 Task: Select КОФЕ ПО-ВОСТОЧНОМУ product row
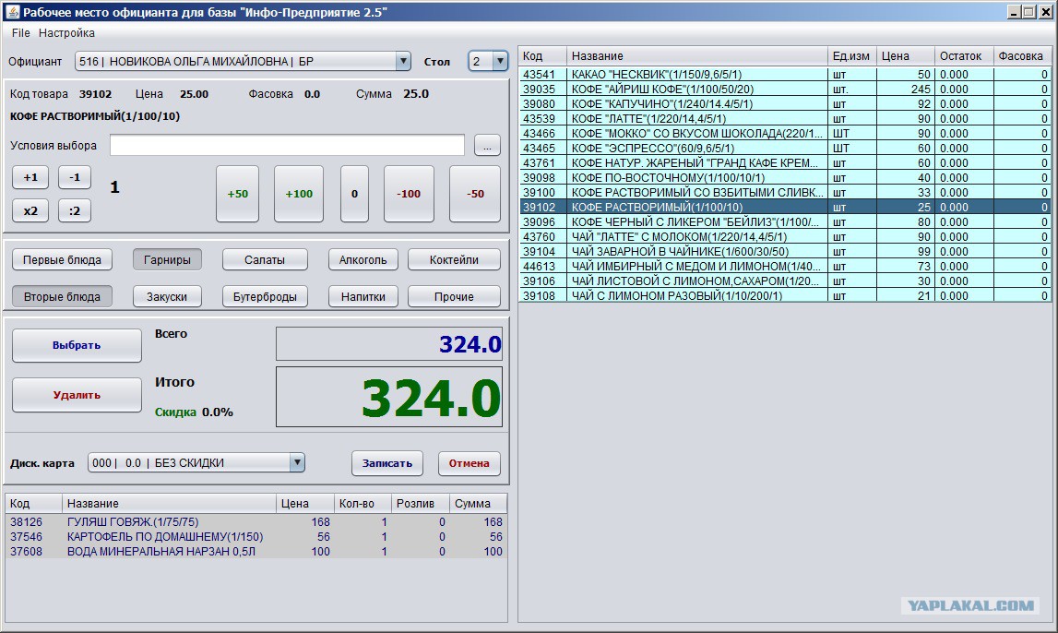pyautogui.click(x=785, y=177)
